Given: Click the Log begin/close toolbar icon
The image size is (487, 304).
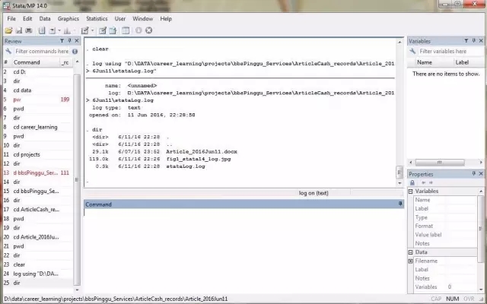Looking at the screenshot, I should point(42,30).
